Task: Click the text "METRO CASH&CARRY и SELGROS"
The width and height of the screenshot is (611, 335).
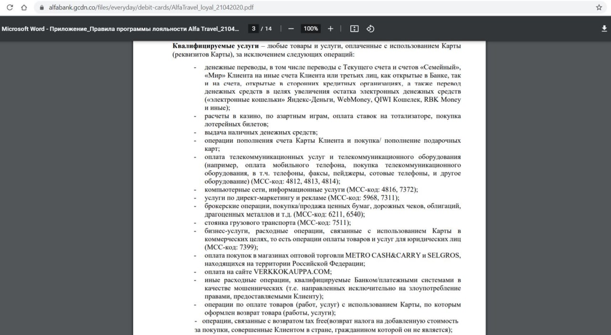Action: (403, 255)
